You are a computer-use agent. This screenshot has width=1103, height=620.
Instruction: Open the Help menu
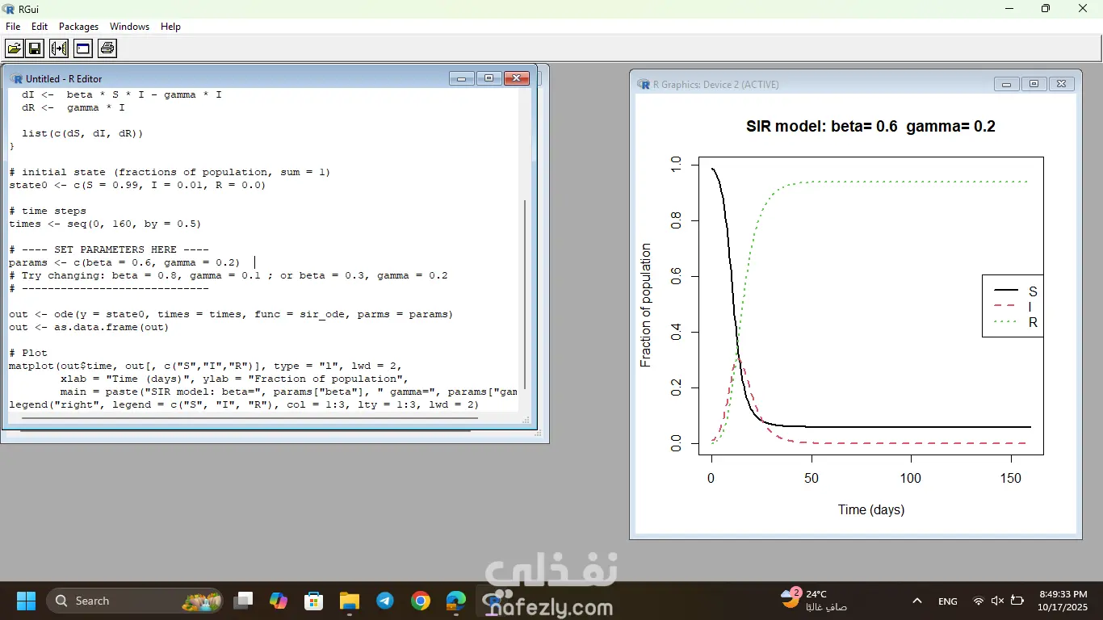(170, 27)
